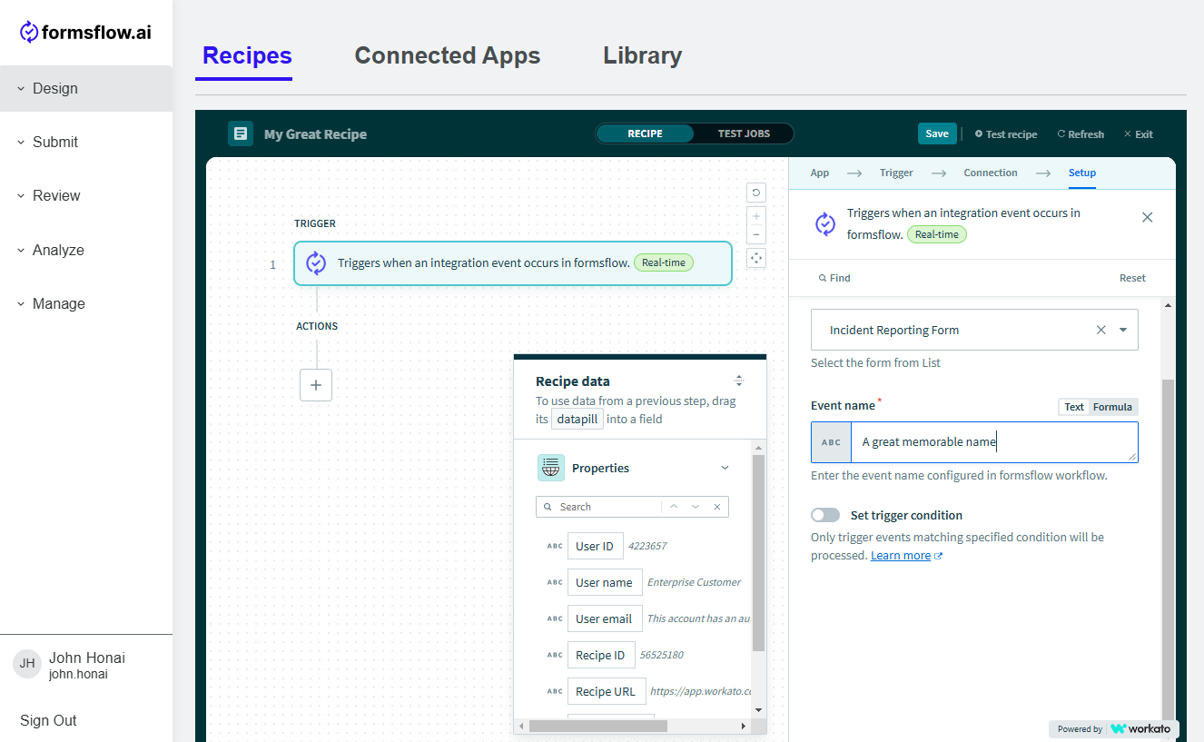This screenshot has height=742, width=1204.
Task: Reset the setup fields
Action: click(1132, 278)
